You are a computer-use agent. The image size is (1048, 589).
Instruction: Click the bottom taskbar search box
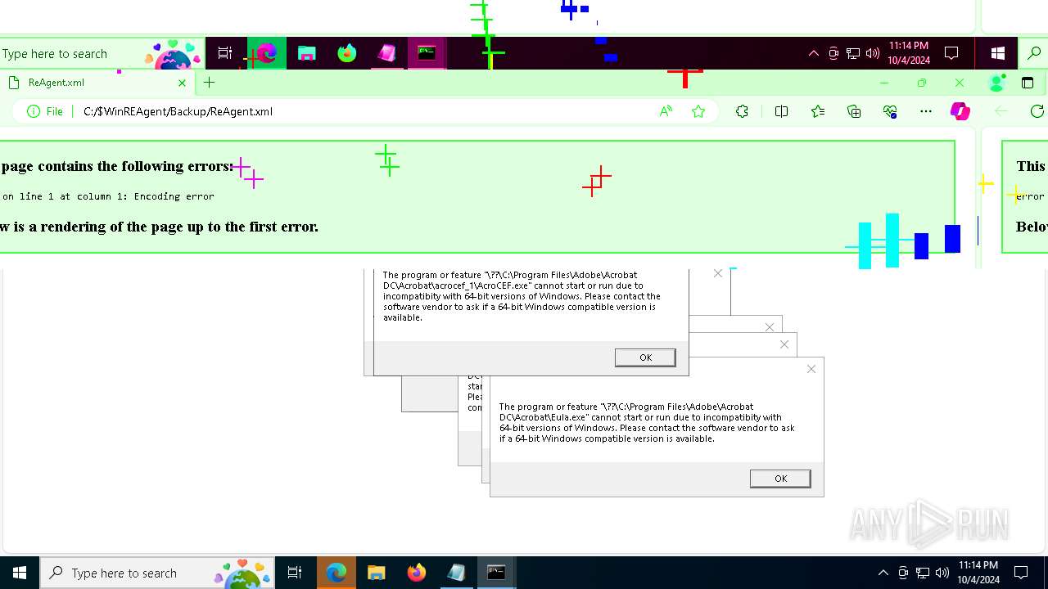(x=157, y=573)
